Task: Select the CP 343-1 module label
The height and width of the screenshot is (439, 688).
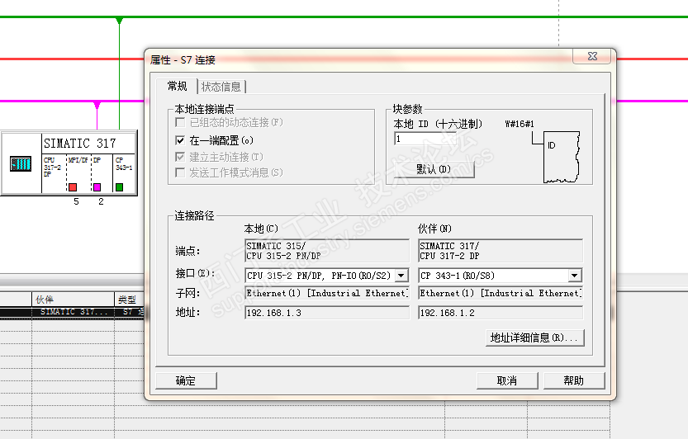Action: (124, 163)
